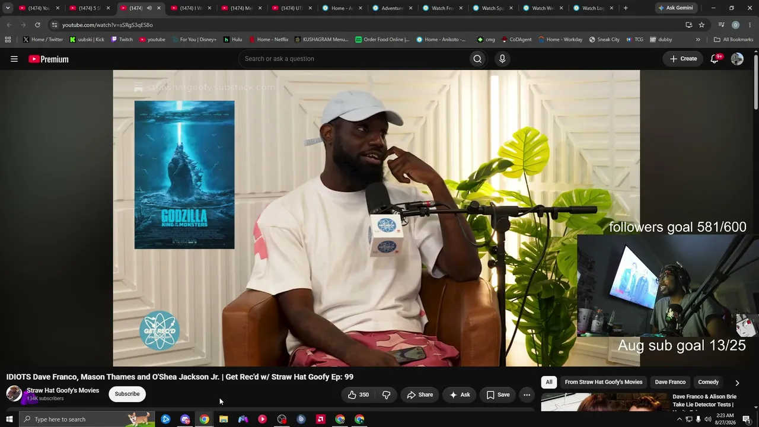Reload the current page

(x=37, y=25)
